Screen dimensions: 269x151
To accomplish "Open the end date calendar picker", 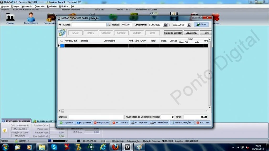I will tap(189, 25).
